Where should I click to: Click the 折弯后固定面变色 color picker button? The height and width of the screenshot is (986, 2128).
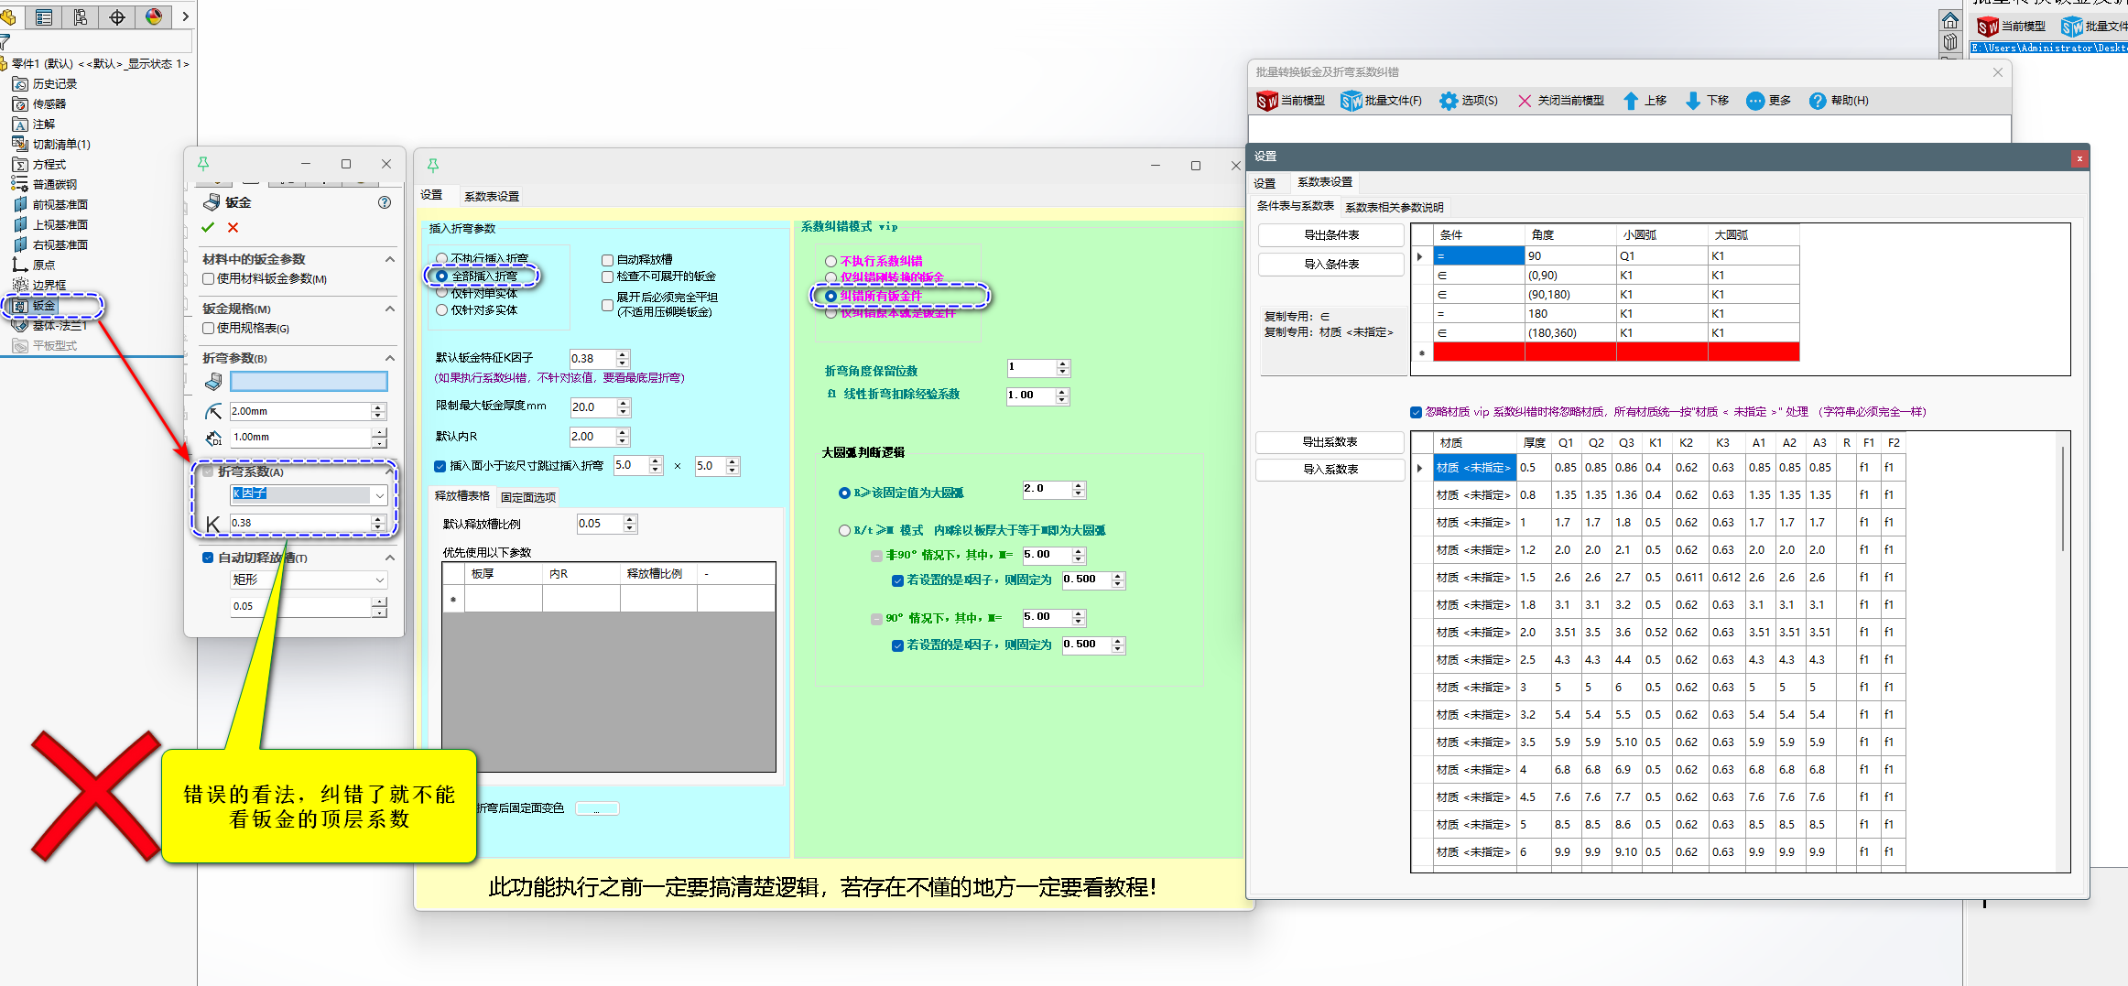(597, 808)
